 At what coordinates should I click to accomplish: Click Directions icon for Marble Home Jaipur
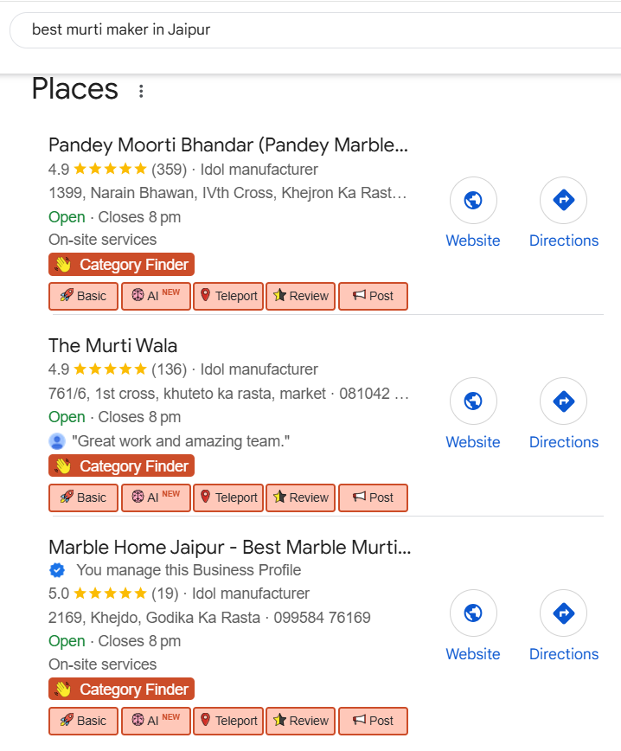563,613
